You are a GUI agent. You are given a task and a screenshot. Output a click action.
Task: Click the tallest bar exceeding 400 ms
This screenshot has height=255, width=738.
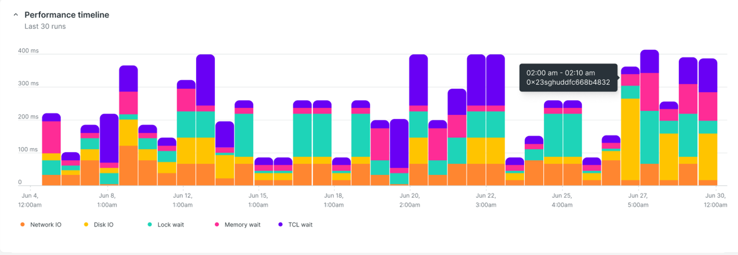click(650, 117)
